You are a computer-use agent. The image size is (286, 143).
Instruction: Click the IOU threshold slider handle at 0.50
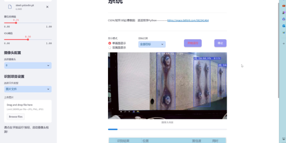[x=28, y=40]
